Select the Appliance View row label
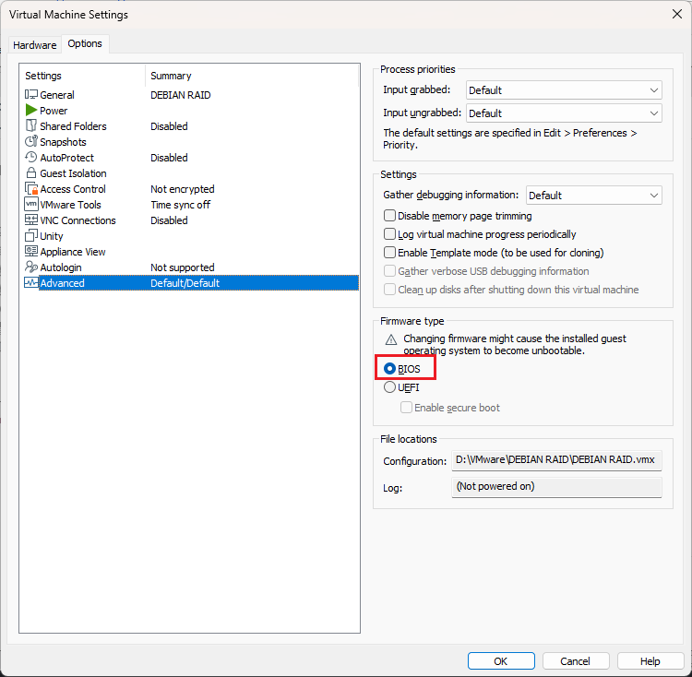The height and width of the screenshot is (677, 692). coord(73,252)
